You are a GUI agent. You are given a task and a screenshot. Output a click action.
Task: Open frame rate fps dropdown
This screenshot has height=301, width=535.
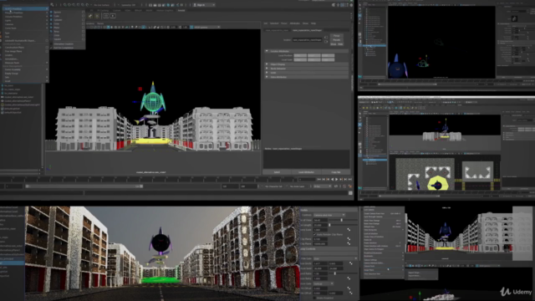click(323, 186)
